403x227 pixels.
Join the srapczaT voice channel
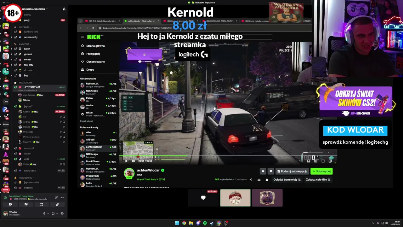click(39, 148)
